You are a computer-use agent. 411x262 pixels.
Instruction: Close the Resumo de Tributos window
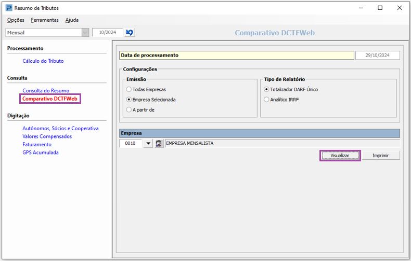[x=400, y=8]
